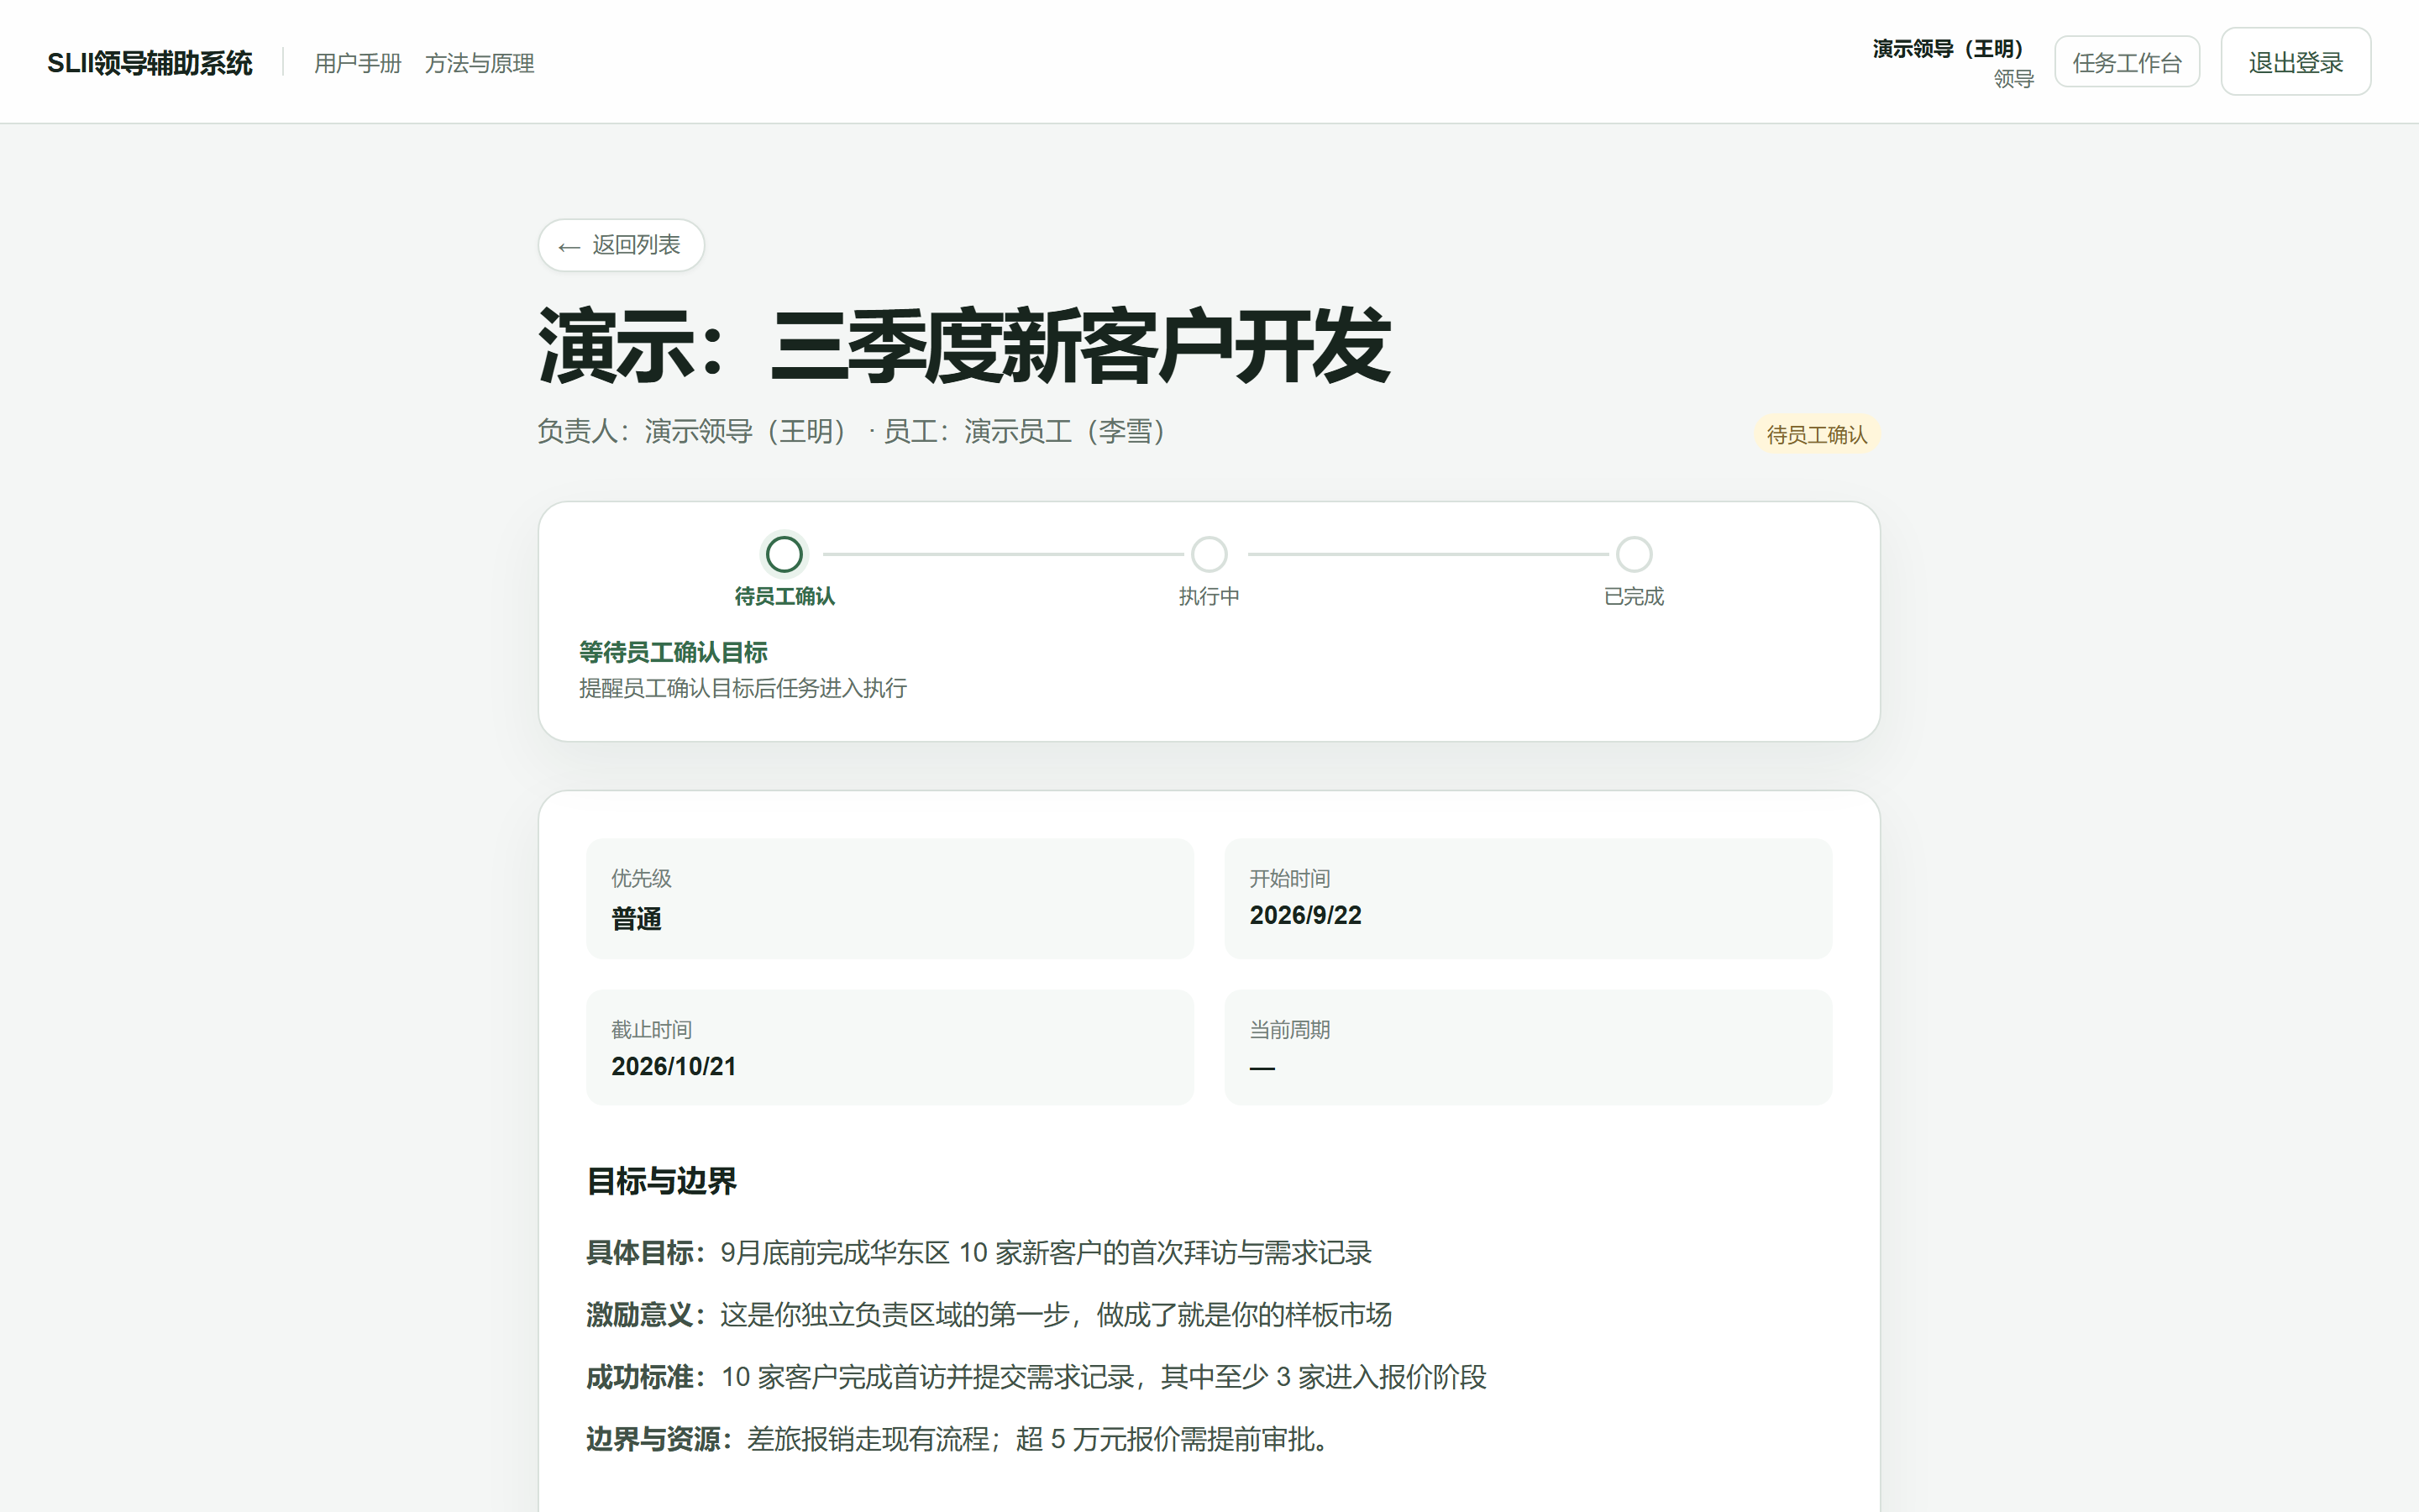Click the user name 演示领导（王明）

click(x=1952, y=49)
